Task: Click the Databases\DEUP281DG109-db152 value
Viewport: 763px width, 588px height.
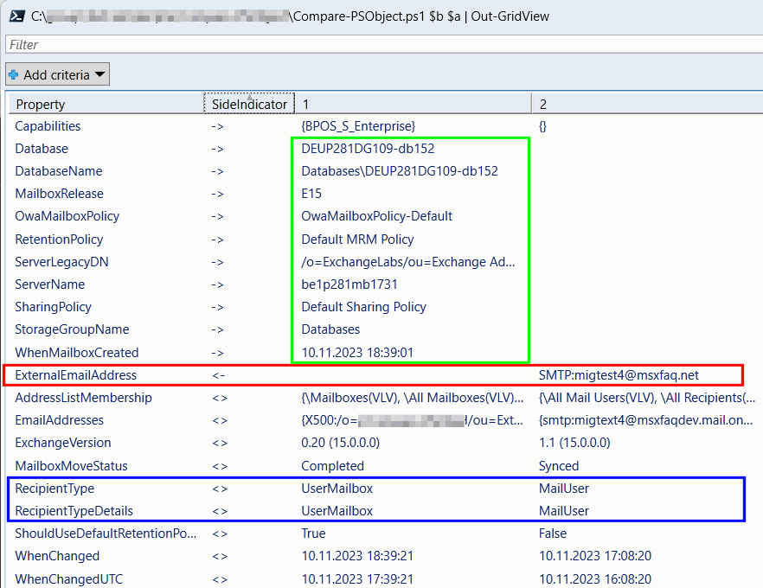Action: click(x=400, y=171)
